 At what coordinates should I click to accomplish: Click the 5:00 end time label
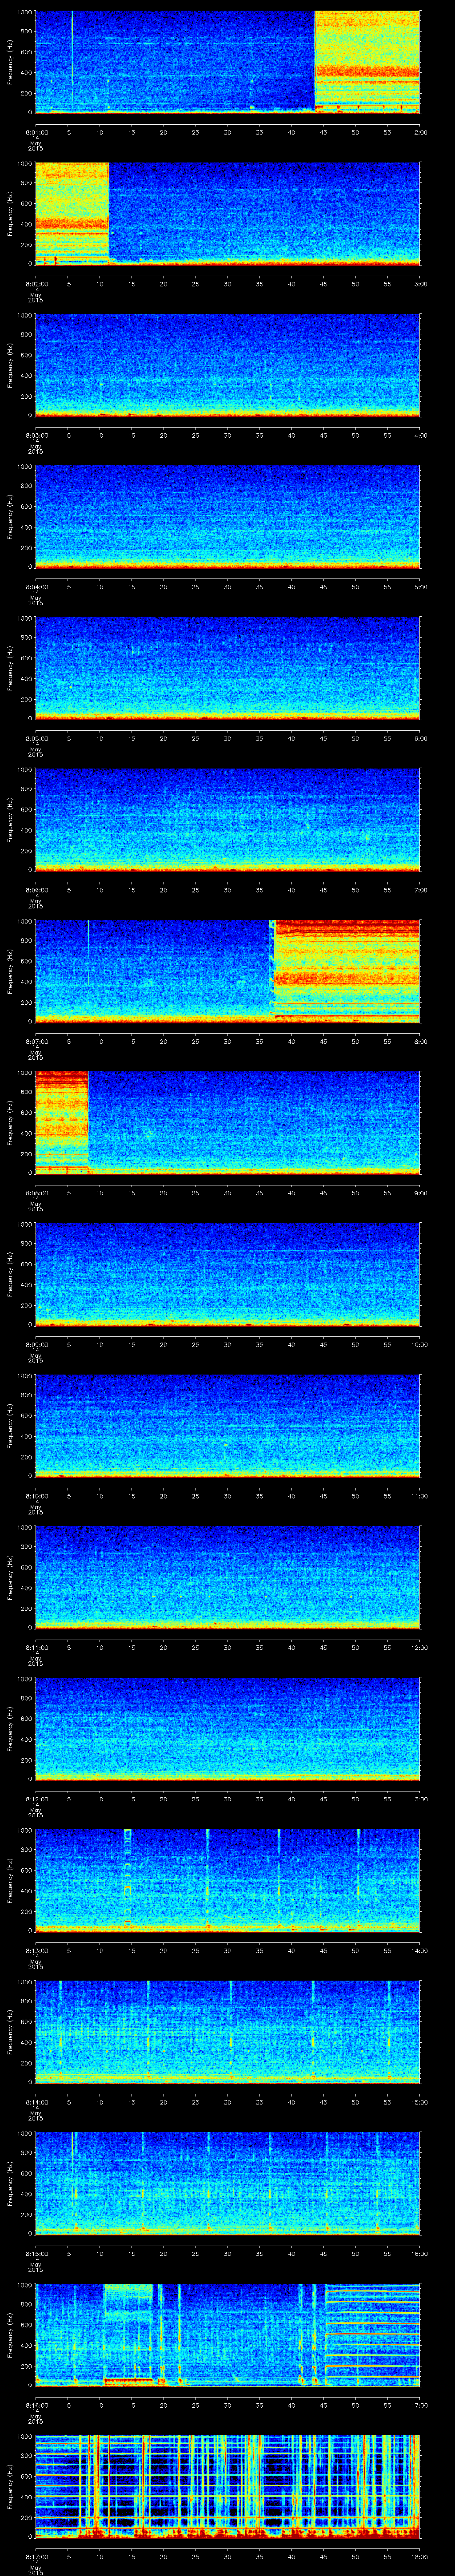coord(420,587)
